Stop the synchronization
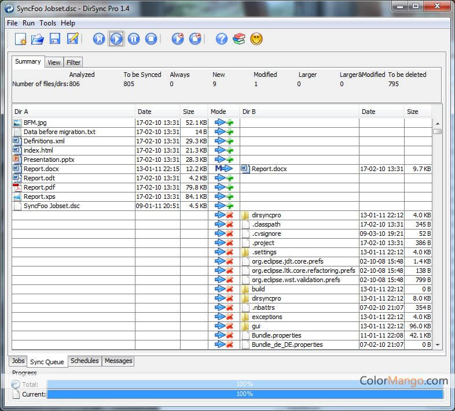The width and height of the screenshot is (455, 411). pos(151,39)
